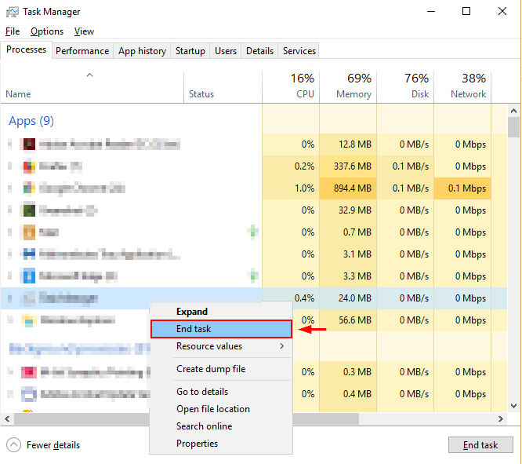Click the sort arrow above the Name column
The image size is (522, 464).
pos(89,75)
